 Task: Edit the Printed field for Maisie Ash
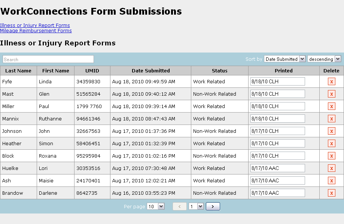(x=277, y=180)
